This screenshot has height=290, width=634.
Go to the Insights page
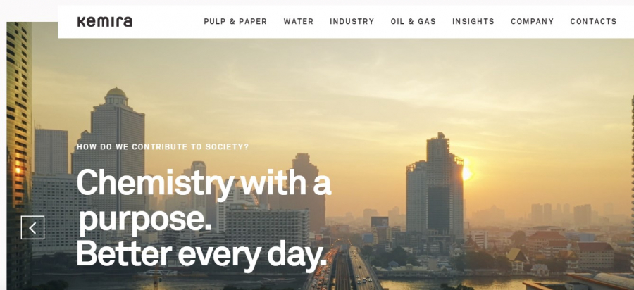point(473,21)
